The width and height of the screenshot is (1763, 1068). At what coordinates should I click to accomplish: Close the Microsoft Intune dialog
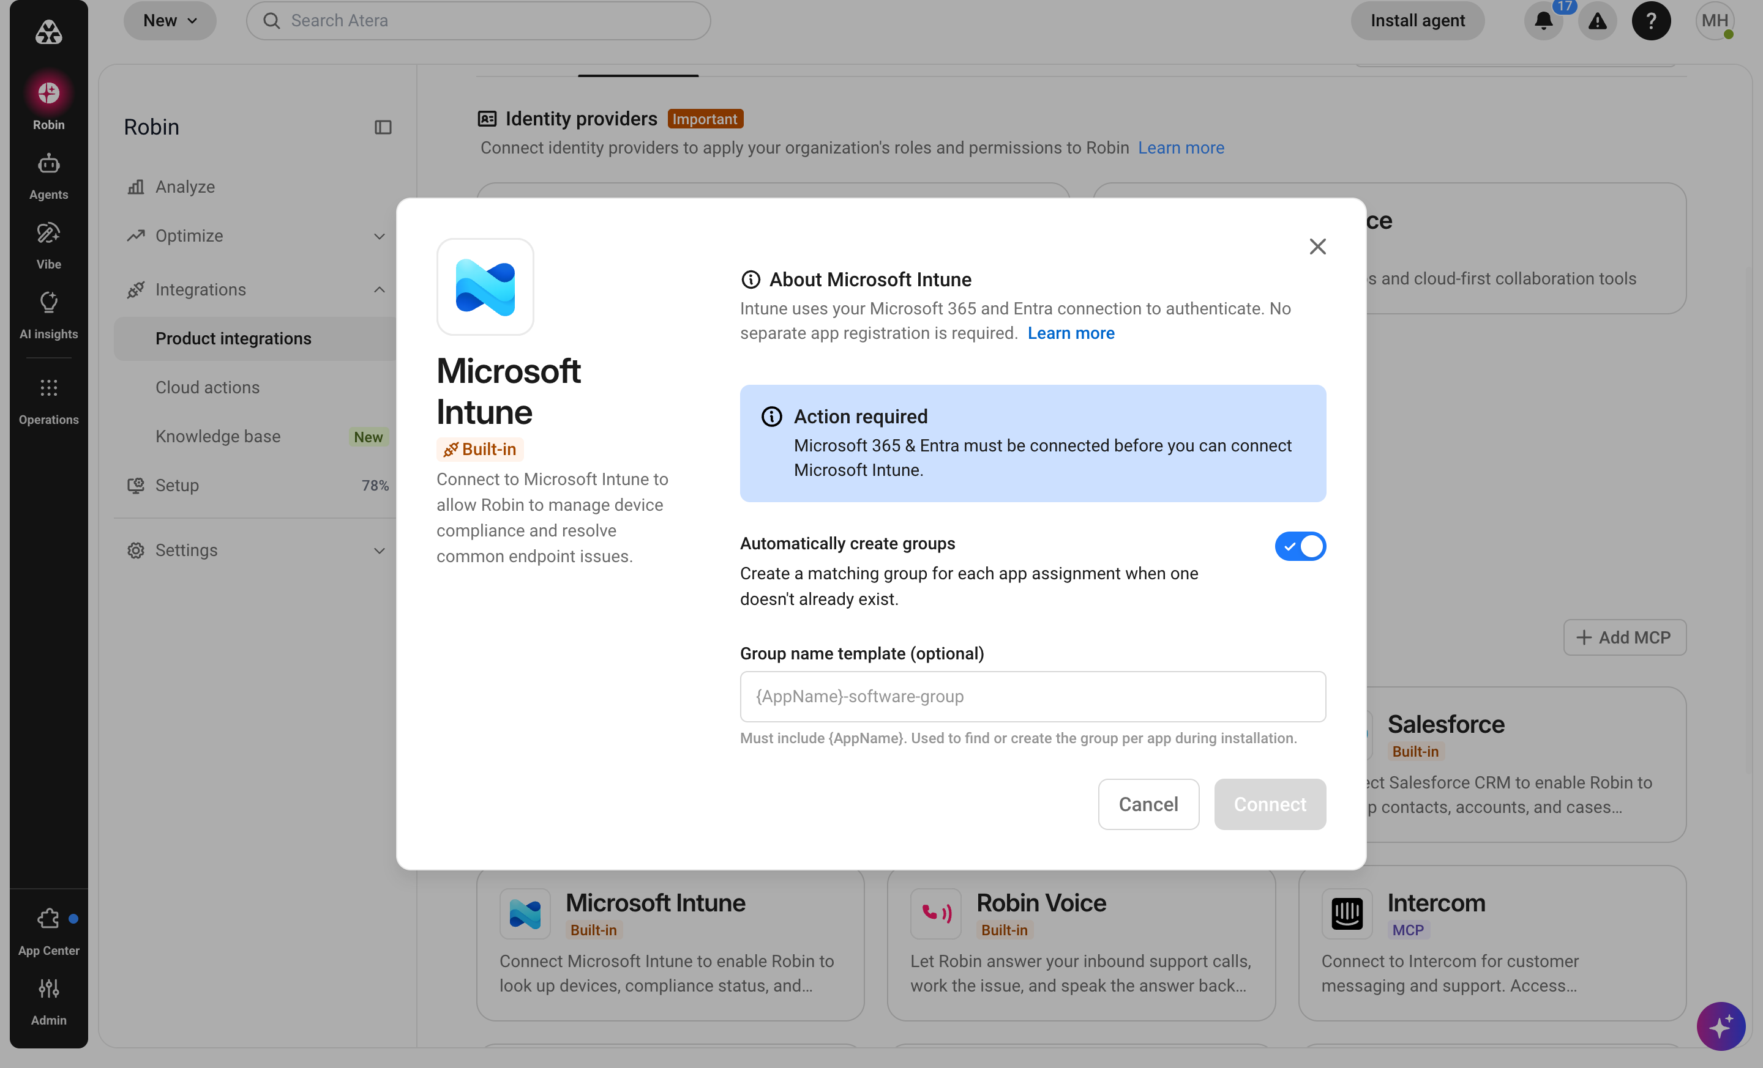(x=1317, y=247)
